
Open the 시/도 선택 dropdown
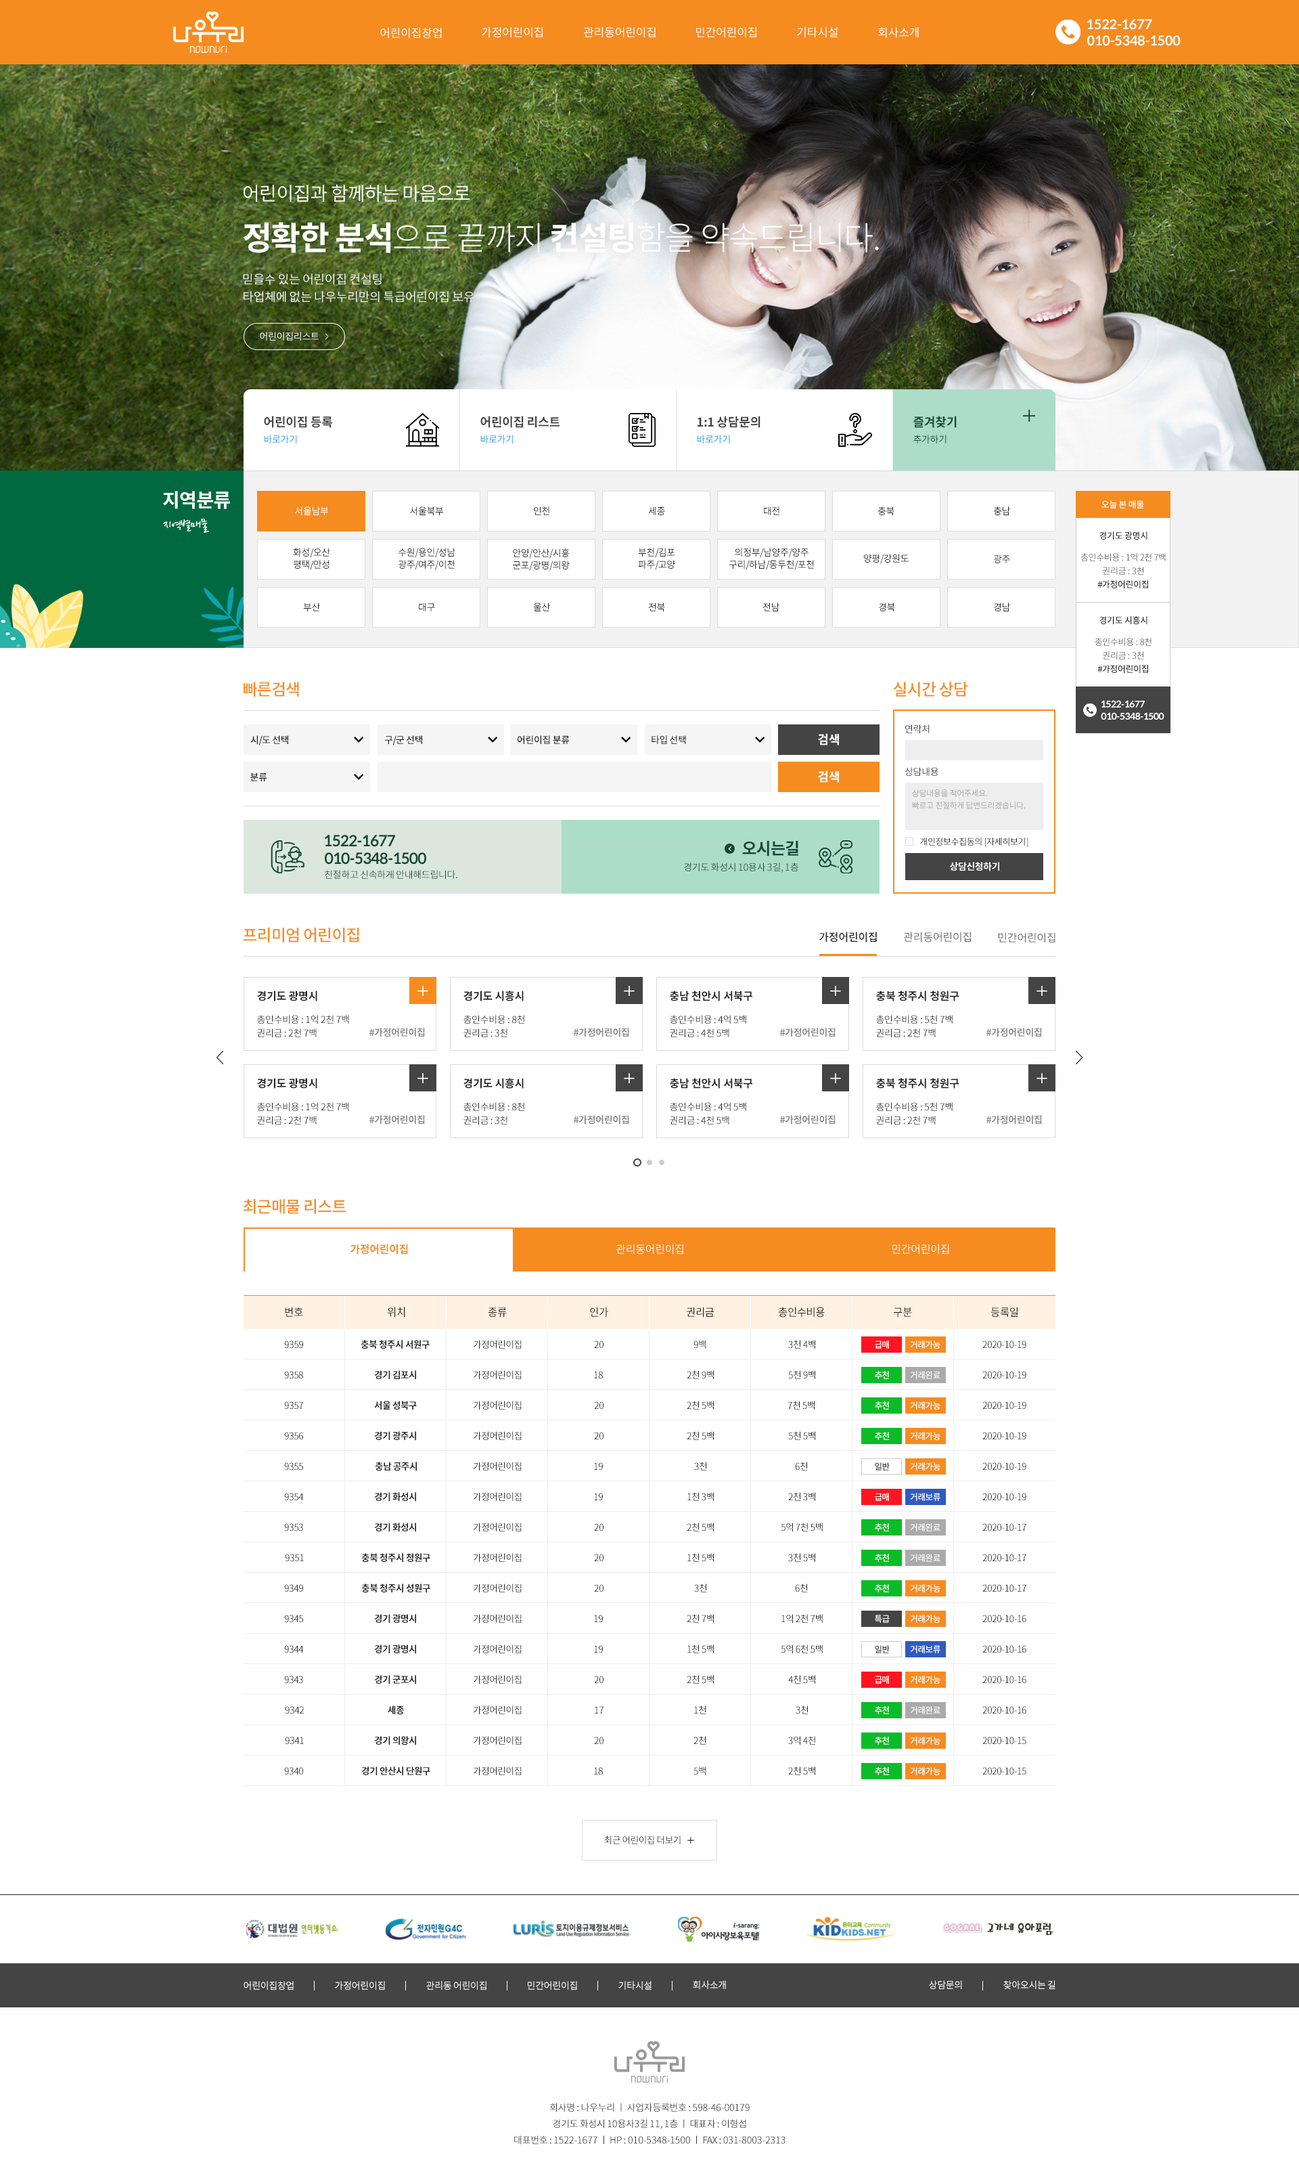306,739
